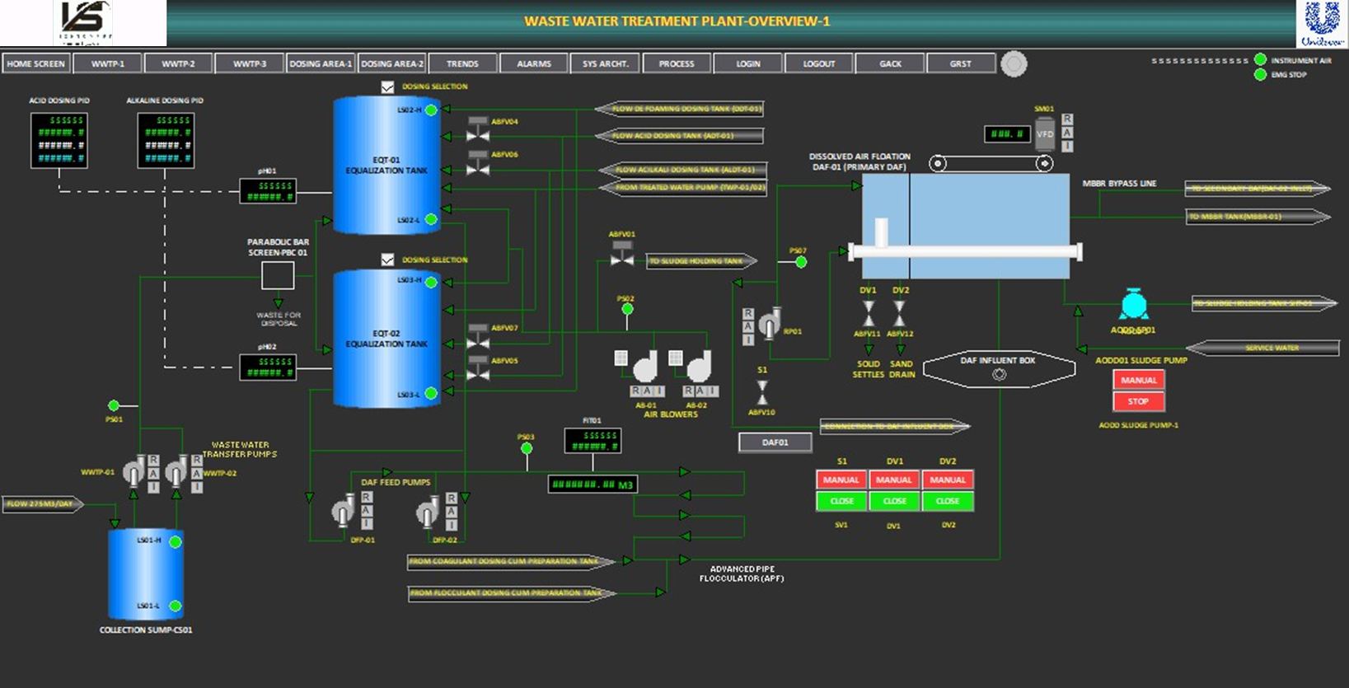The height and width of the screenshot is (688, 1349).
Task: Select the DFP-01 DAF feed pump
Action: pos(343,512)
